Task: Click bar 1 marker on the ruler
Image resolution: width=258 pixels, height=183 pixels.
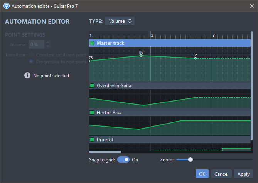Action: tap(91, 35)
